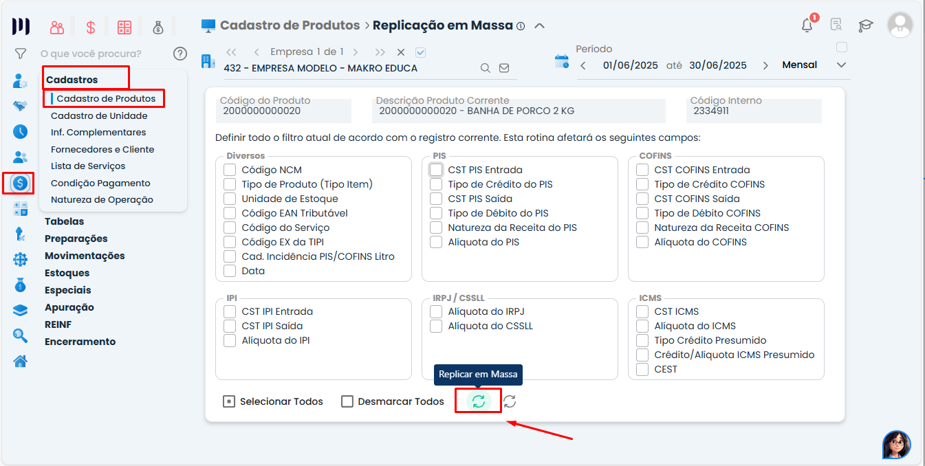The height and width of the screenshot is (466, 925).
Task: Open Cadastro de Unidade menu item
Action: coord(99,115)
